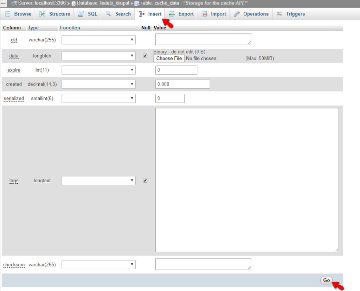The width and height of the screenshot is (360, 291).
Task: Open the Operations tab
Action: pyautogui.click(x=251, y=14)
